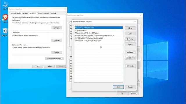Switch to the Advanced tab
Screen dimensions: 186x104
pos(33,13)
